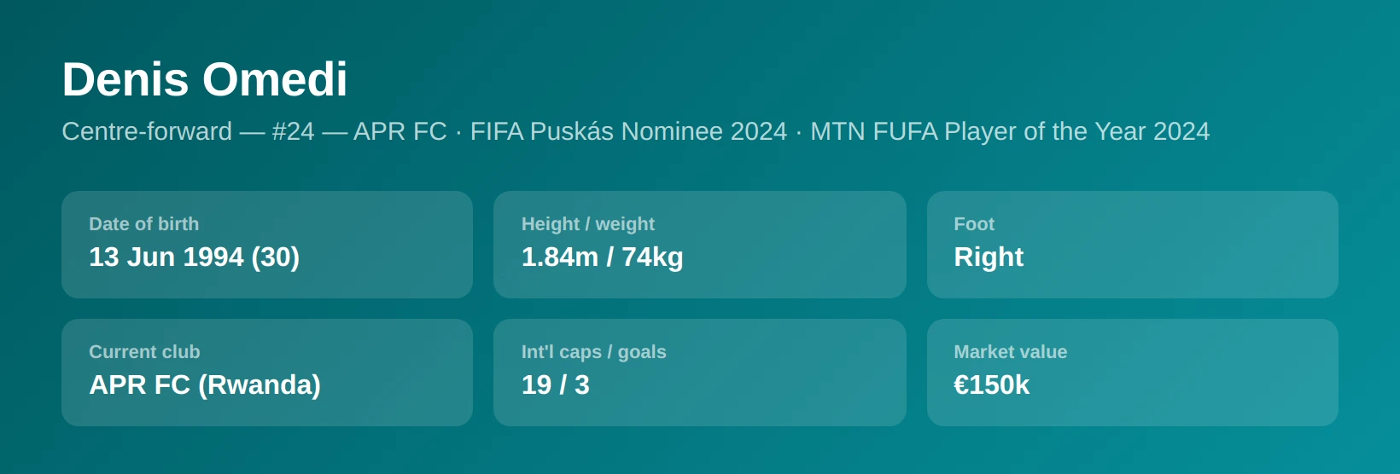The height and width of the screenshot is (474, 1400).
Task: Open the Foot stat card
Action: (x=1132, y=245)
